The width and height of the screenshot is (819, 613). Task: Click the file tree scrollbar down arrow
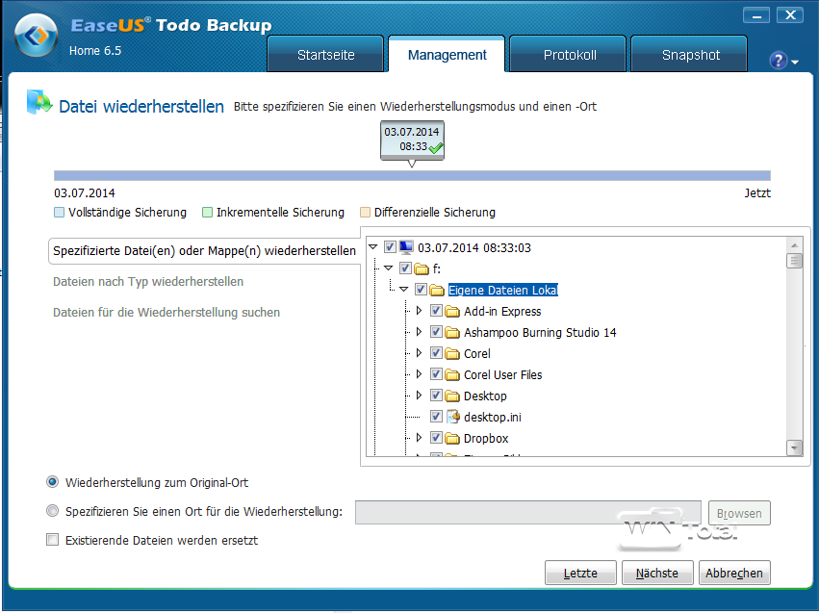794,447
